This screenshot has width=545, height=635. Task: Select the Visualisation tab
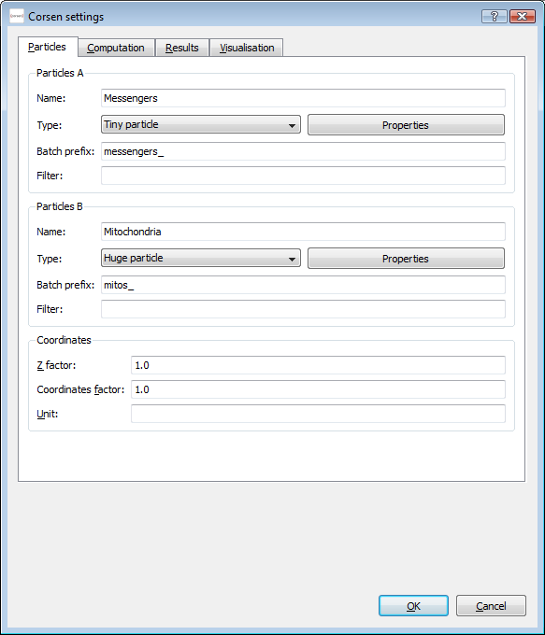pyautogui.click(x=247, y=48)
